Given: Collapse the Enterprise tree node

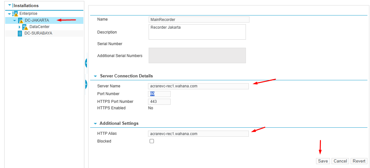Looking at the screenshot, I should [9, 14].
